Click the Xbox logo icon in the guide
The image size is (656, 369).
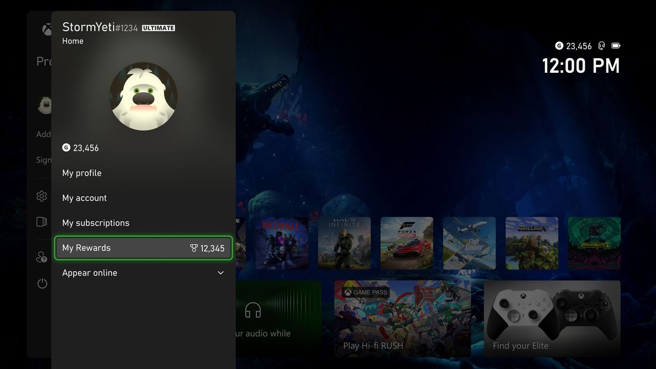point(47,30)
